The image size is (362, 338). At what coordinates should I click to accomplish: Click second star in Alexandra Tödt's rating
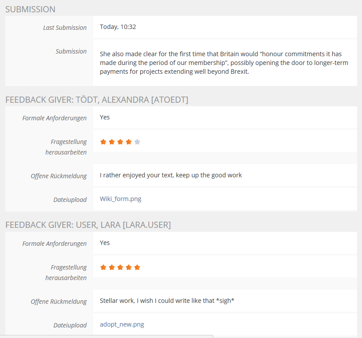click(112, 142)
